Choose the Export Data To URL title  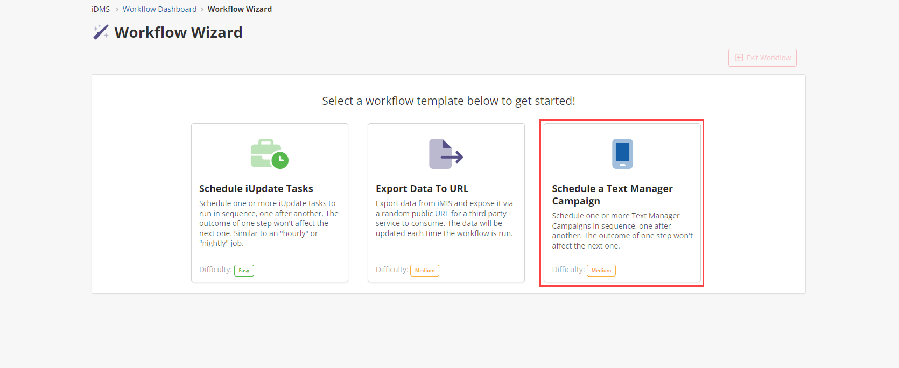pyautogui.click(x=422, y=189)
